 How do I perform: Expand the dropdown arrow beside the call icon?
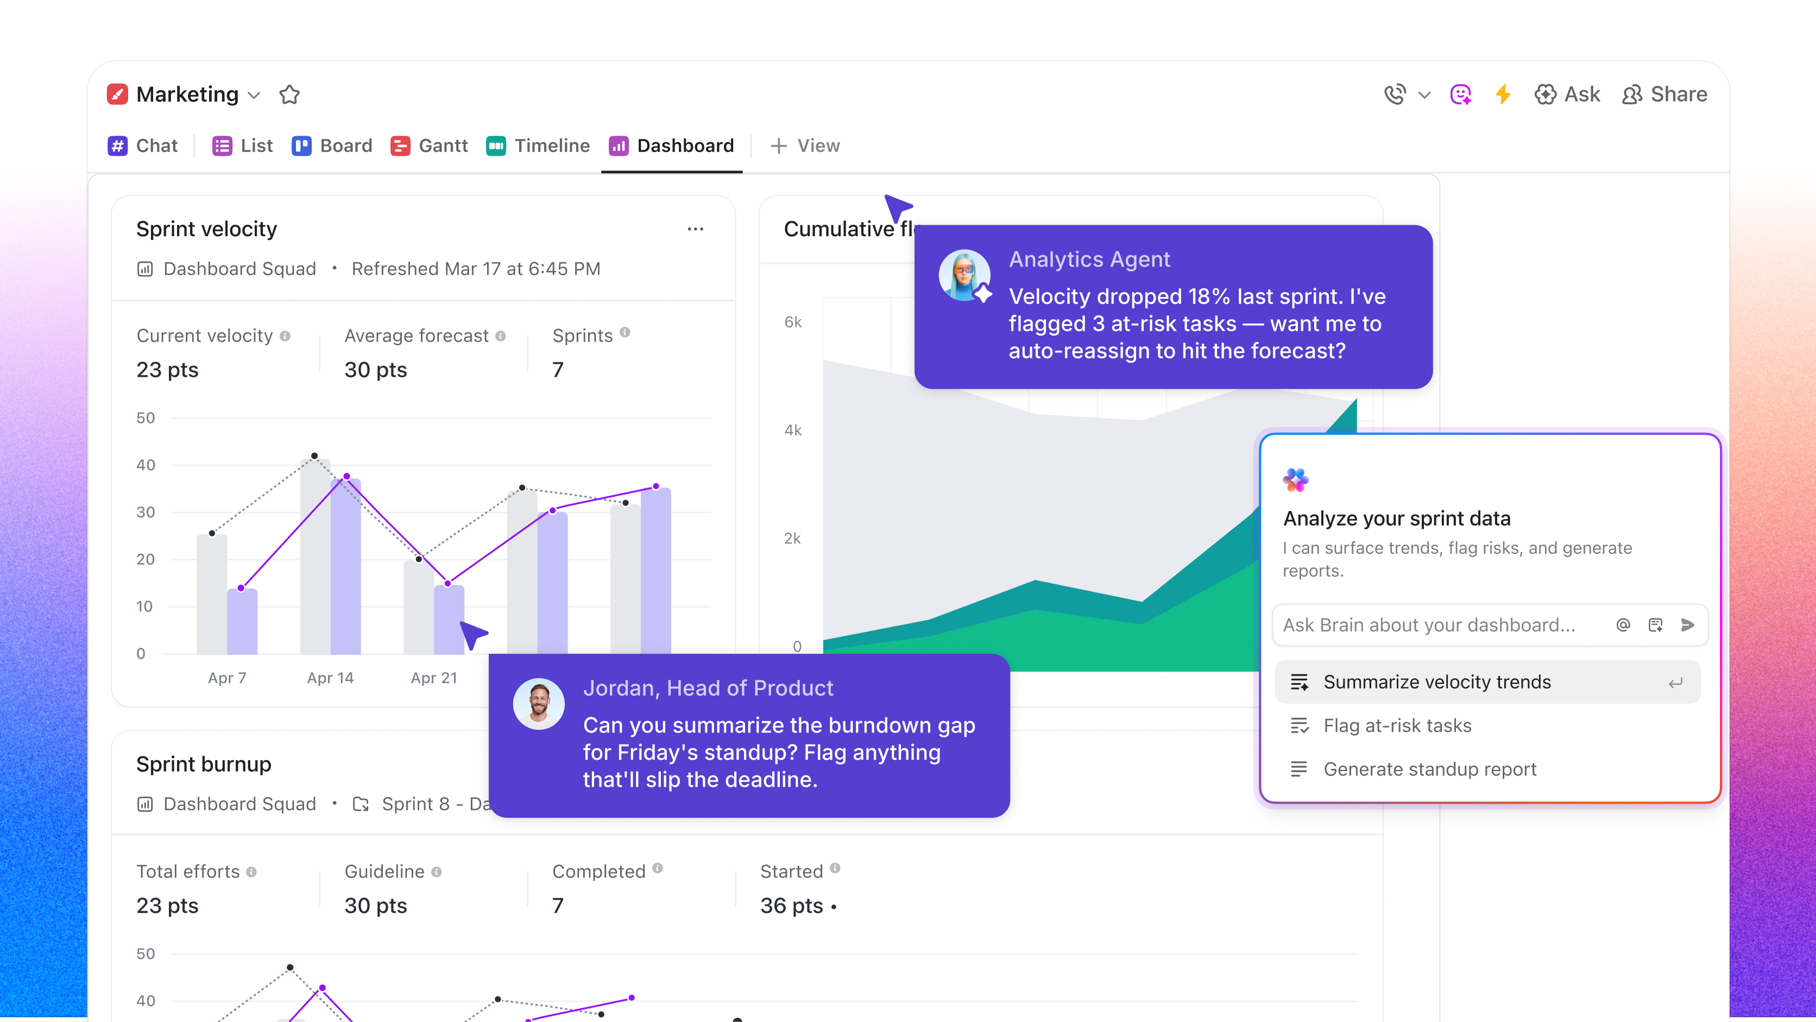point(1424,95)
